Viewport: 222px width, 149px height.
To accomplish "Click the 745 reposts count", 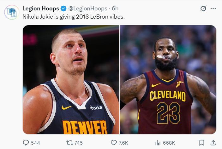I will coord(79,143).
